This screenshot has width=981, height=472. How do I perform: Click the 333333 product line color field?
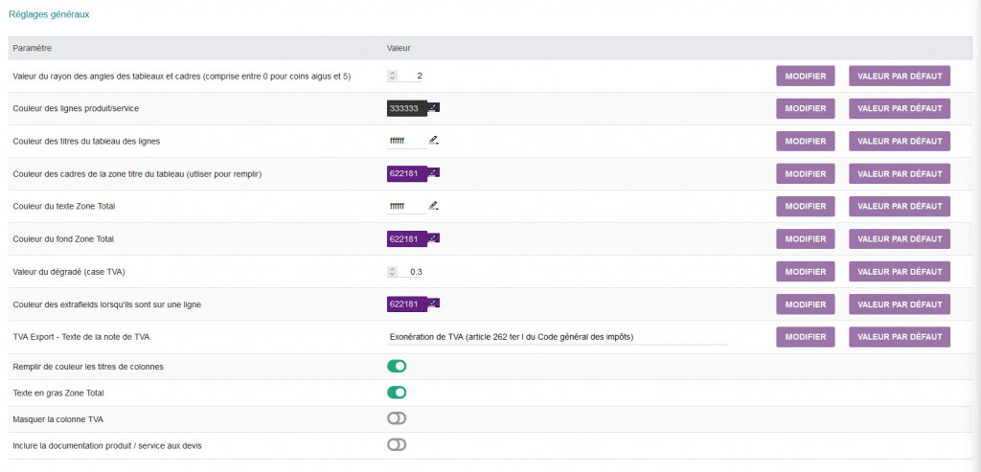405,109
